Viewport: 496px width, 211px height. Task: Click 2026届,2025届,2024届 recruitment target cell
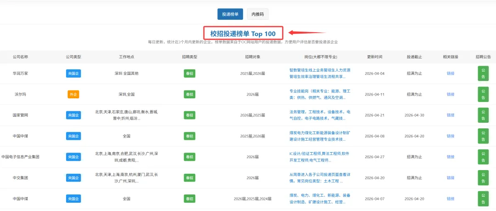tap(253, 199)
